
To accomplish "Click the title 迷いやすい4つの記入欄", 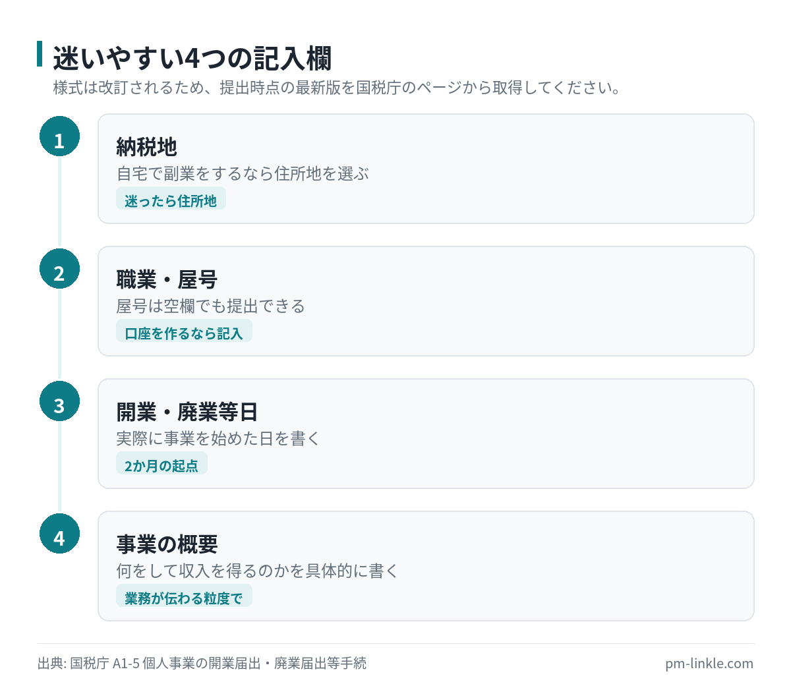I will click(x=192, y=58).
